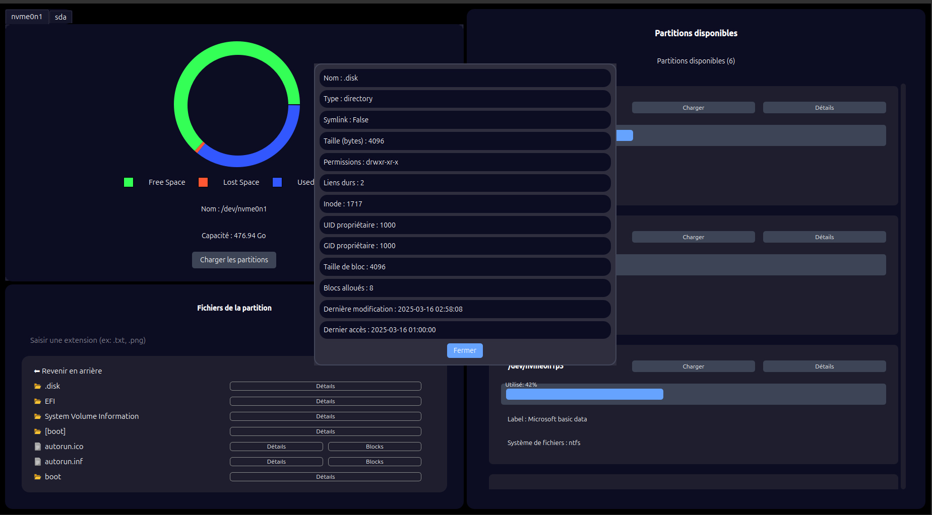Click the green Free Space legend swatch
Viewport: 932px width, 515px height.
(129, 182)
